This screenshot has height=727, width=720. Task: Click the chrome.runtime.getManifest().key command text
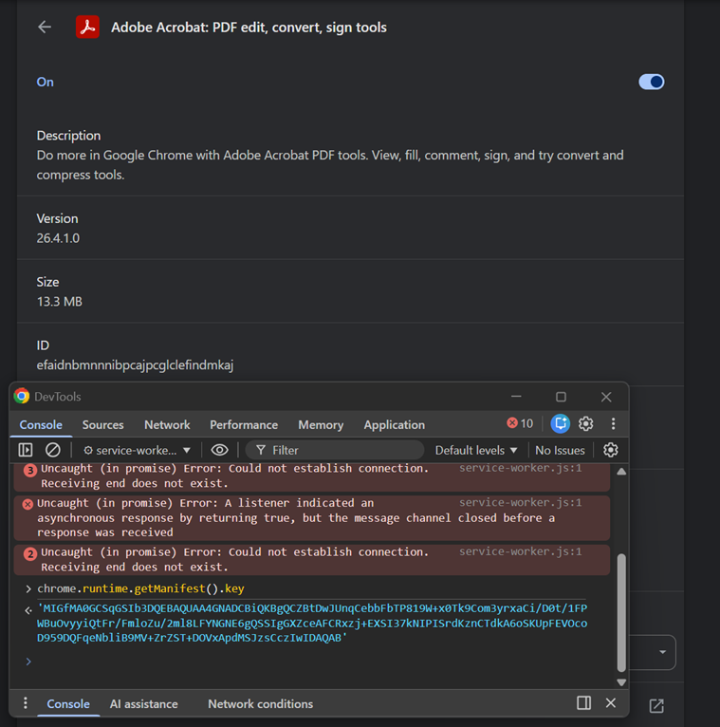coord(140,588)
